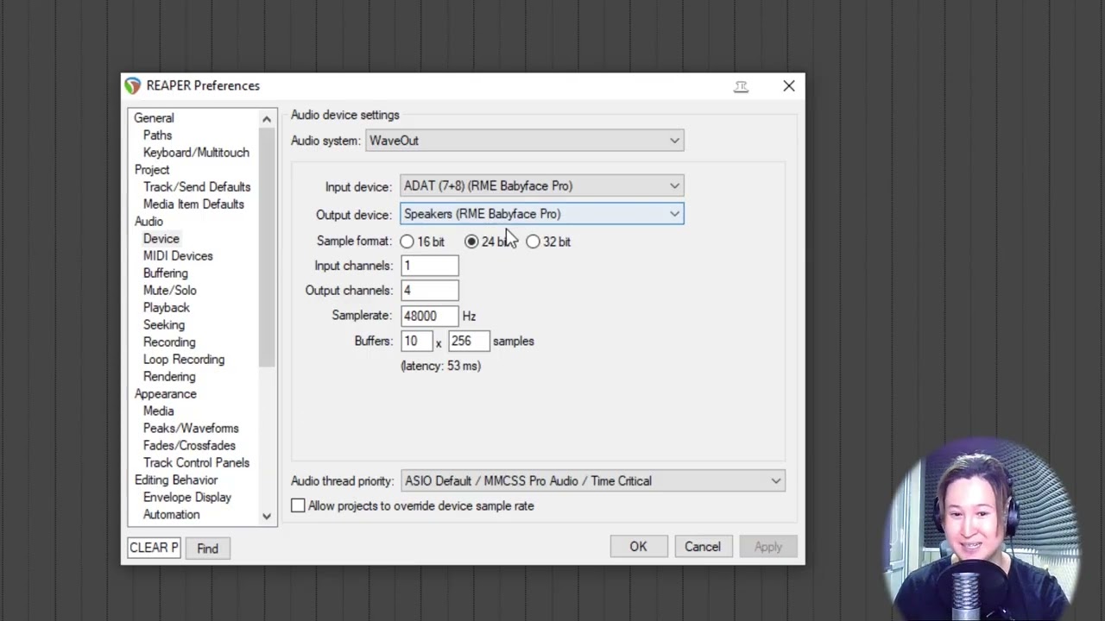Select the Device preferences page
This screenshot has width=1105, height=621.
coord(161,239)
